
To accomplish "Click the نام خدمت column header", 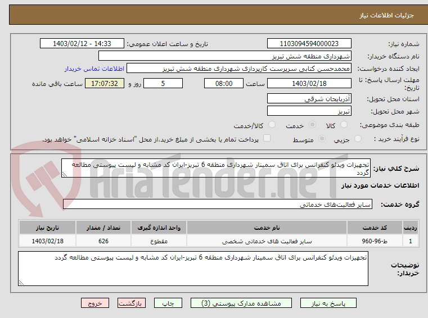I will click(x=267, y=228).
